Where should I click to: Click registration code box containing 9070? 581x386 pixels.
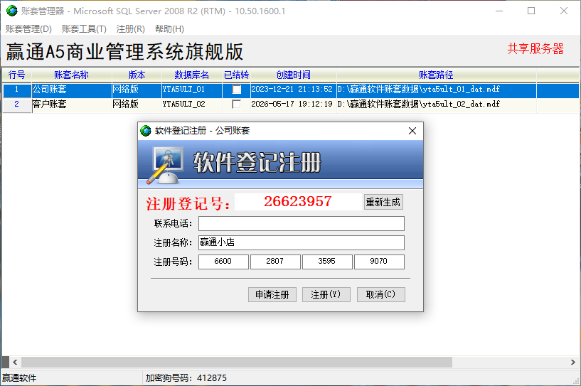[379, 262]
